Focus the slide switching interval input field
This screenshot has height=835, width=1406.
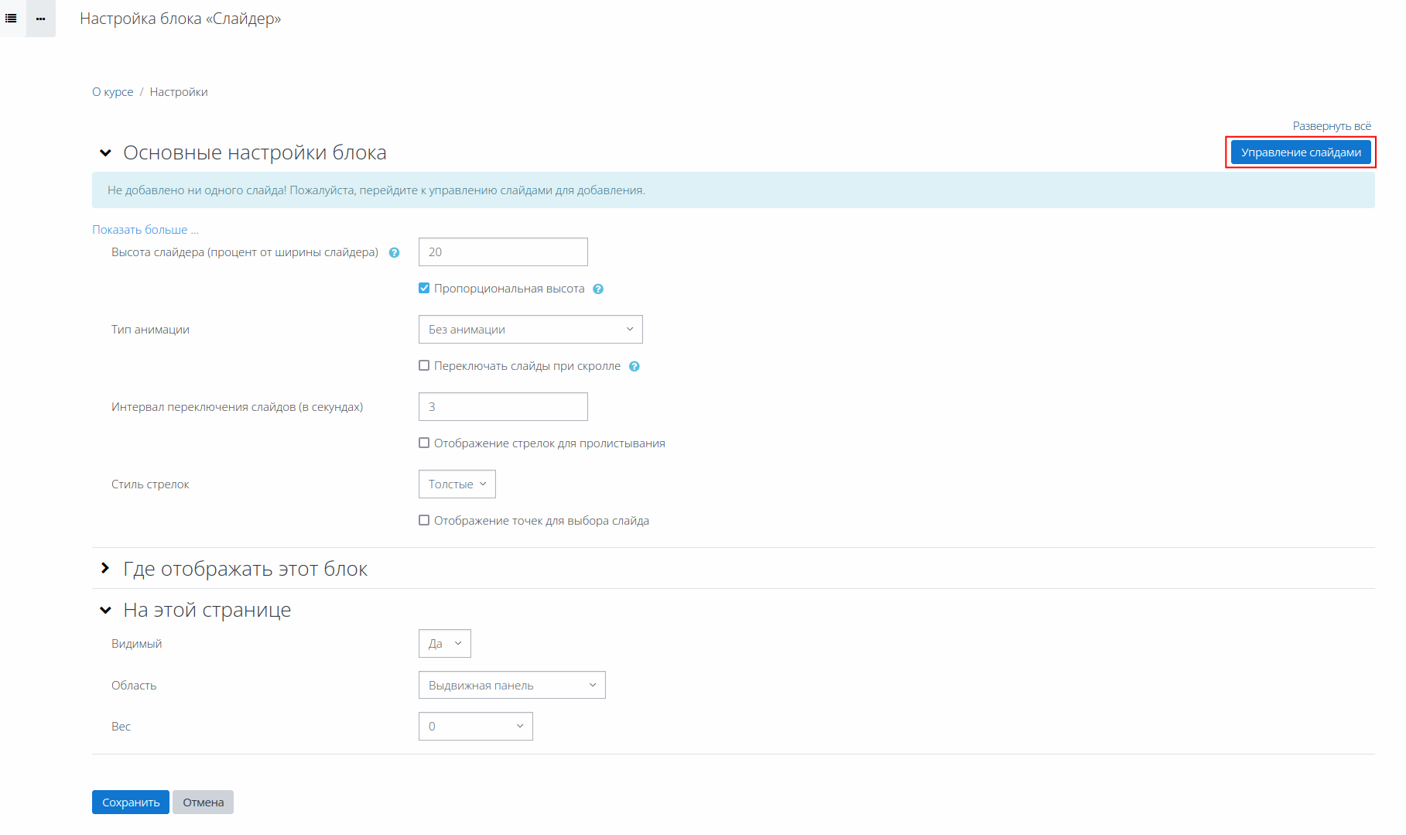point(503,406)
